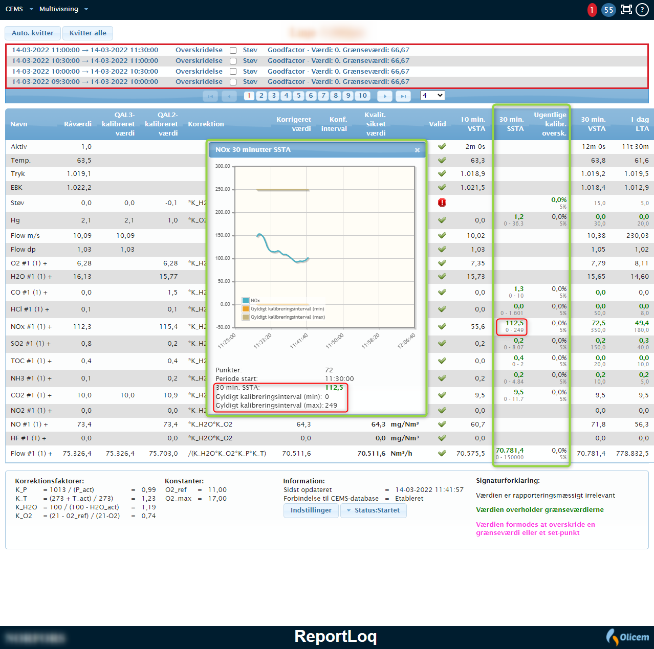Open Indstillinger settings button

click(311, 510)
